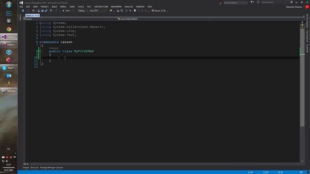Open the RESHARPER menu
The image size is (310, 174).
[x=116, y=7]
